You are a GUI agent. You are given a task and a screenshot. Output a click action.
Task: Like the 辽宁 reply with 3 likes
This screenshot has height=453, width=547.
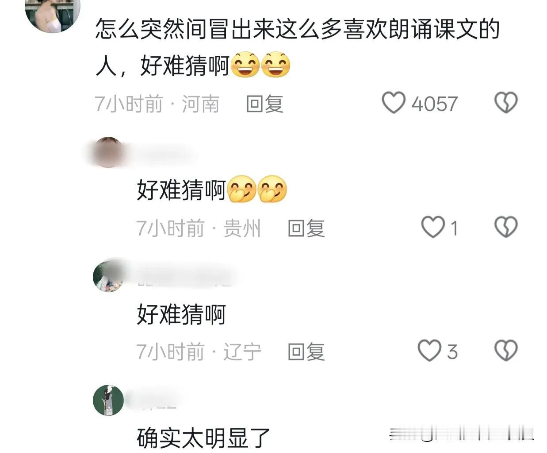[429, 351]
